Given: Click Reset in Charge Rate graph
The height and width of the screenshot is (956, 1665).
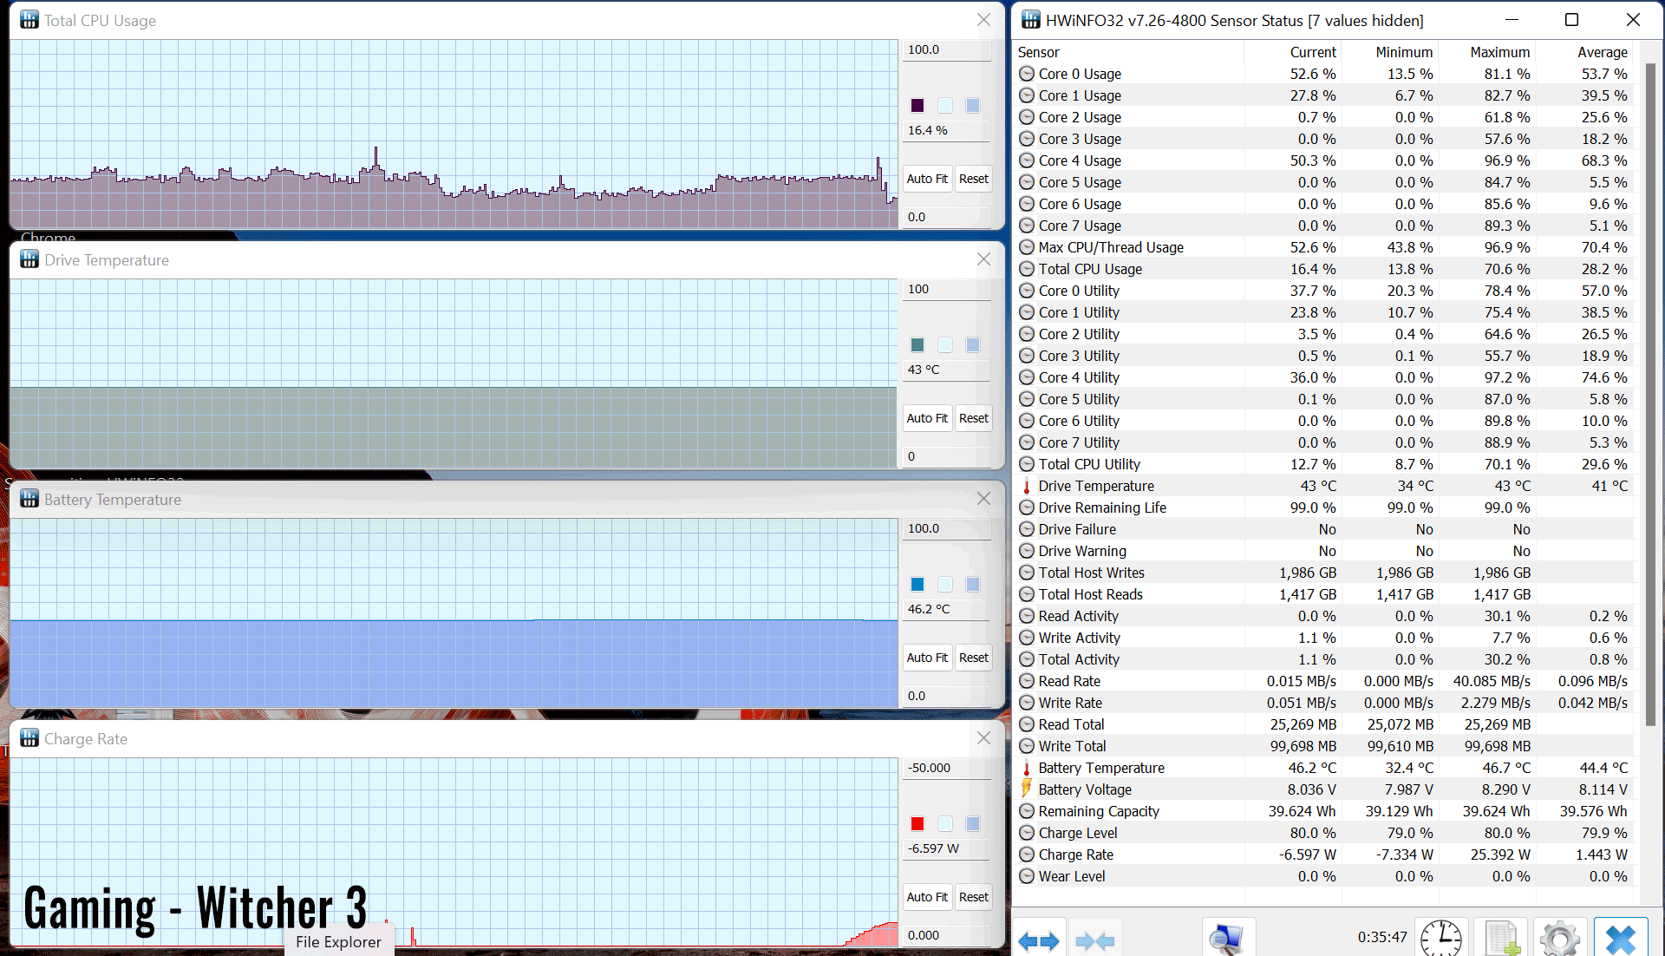Looking at the screenshot, I should pos(973,897).
